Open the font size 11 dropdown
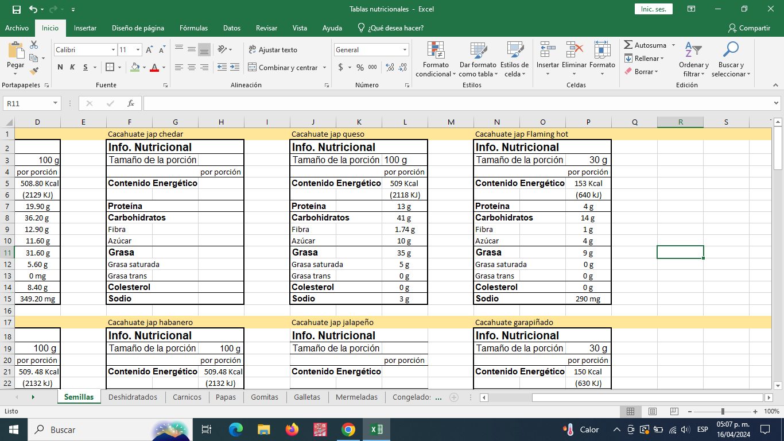784x441 pixels. 138,50
